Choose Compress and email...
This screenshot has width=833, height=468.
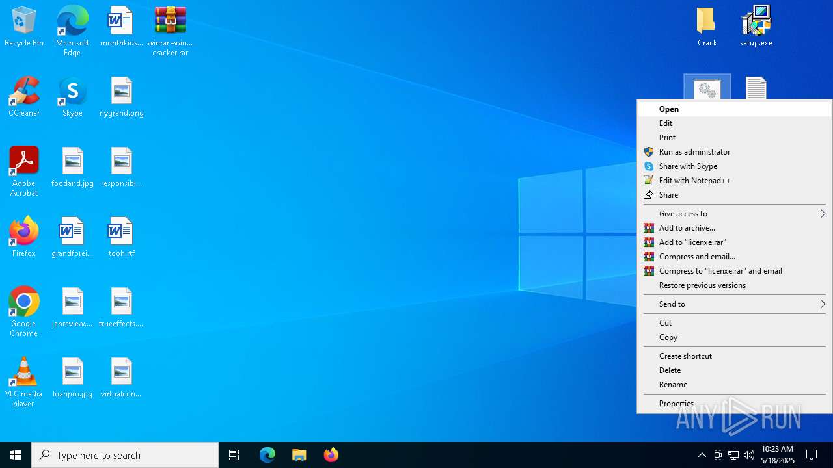735,257
